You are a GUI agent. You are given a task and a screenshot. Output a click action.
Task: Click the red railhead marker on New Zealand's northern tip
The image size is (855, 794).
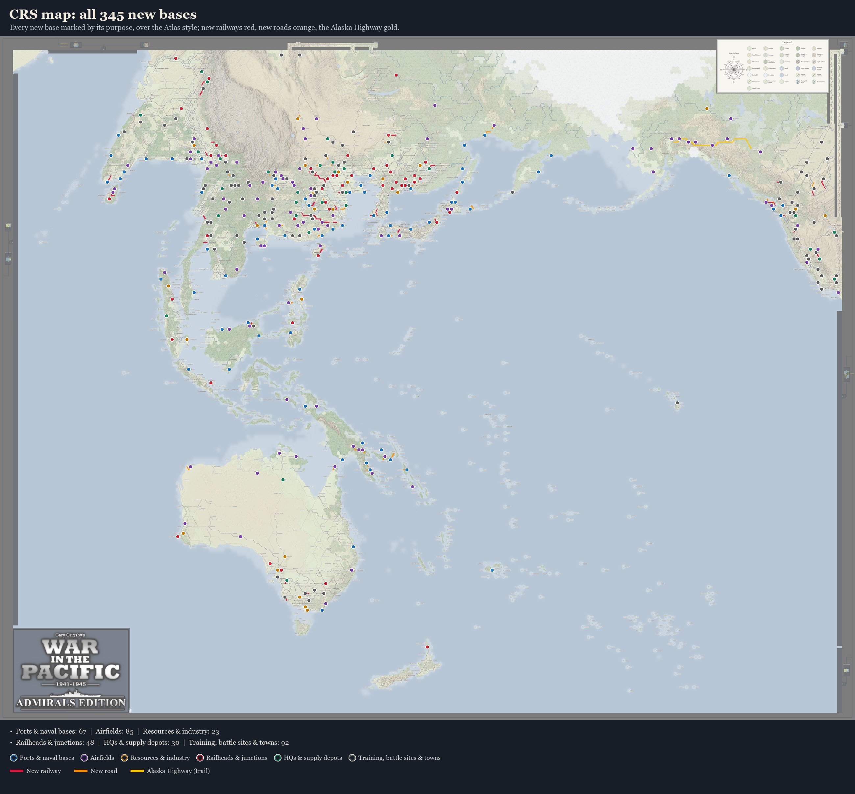[427, 647]
